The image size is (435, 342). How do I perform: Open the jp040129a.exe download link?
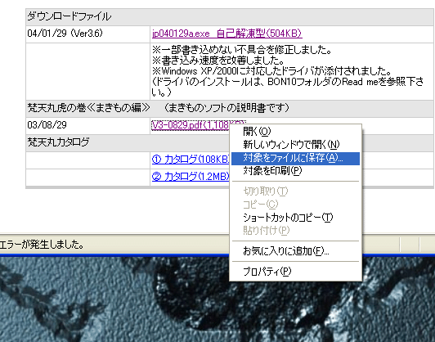[227, 34]
